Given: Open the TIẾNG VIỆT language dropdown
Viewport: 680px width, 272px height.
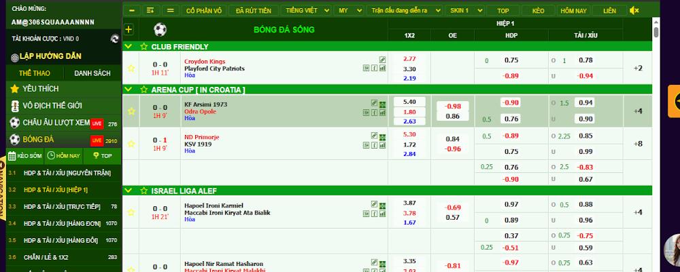Looking at the screenshot, I should point(306,10).
